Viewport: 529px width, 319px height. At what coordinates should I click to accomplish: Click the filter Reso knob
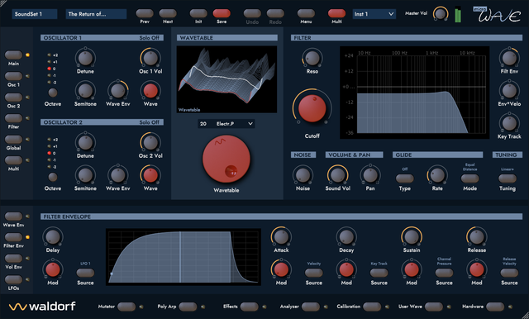[x=312, y=58]
